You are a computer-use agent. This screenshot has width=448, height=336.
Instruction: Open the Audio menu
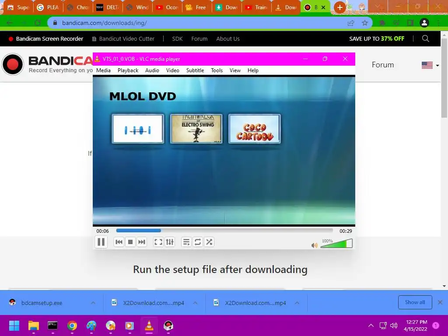click(152, 70)
